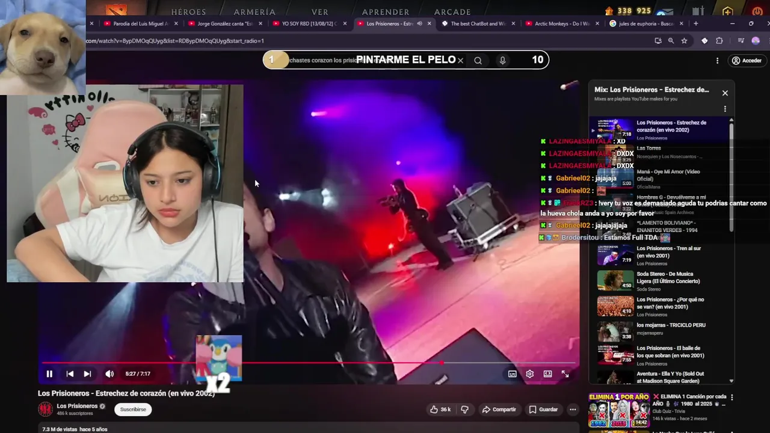
Task: Open the HÉROES menu in Dota
Action: tap(188, 11)
